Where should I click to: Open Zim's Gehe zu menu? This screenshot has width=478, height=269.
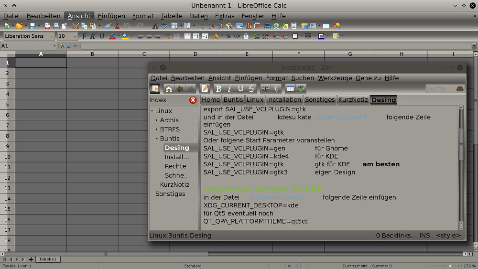click(x=368, y=78)
